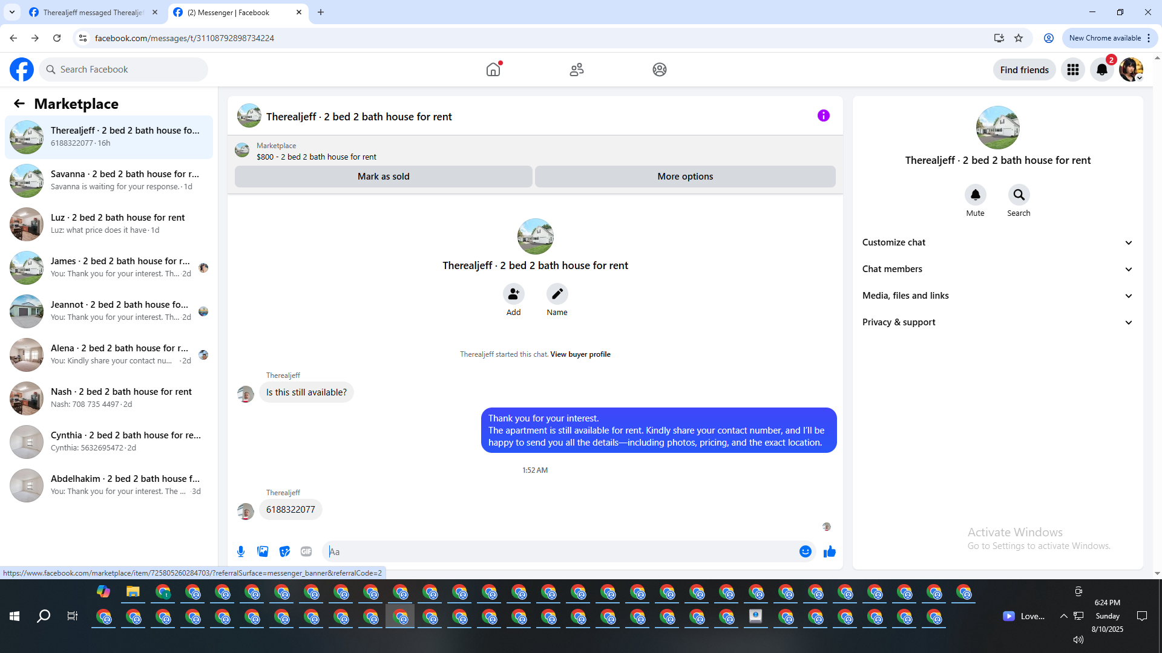Open the GIF picker

coord(306,551)
